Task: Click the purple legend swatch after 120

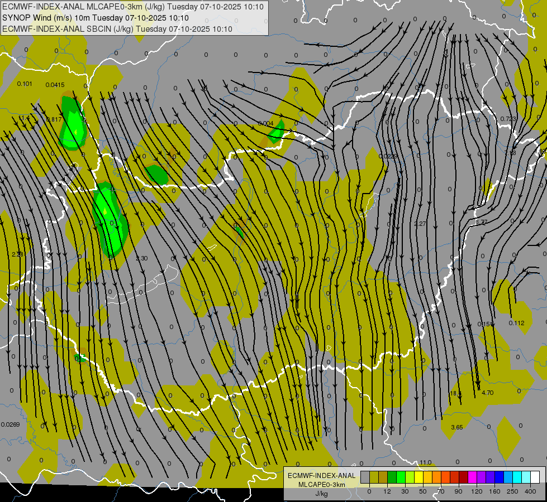Action: click(x=482, y=477)
